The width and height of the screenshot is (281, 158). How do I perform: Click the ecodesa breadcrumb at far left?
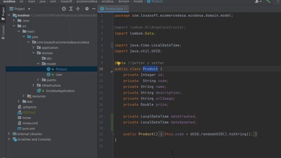[x=9, y=2]
